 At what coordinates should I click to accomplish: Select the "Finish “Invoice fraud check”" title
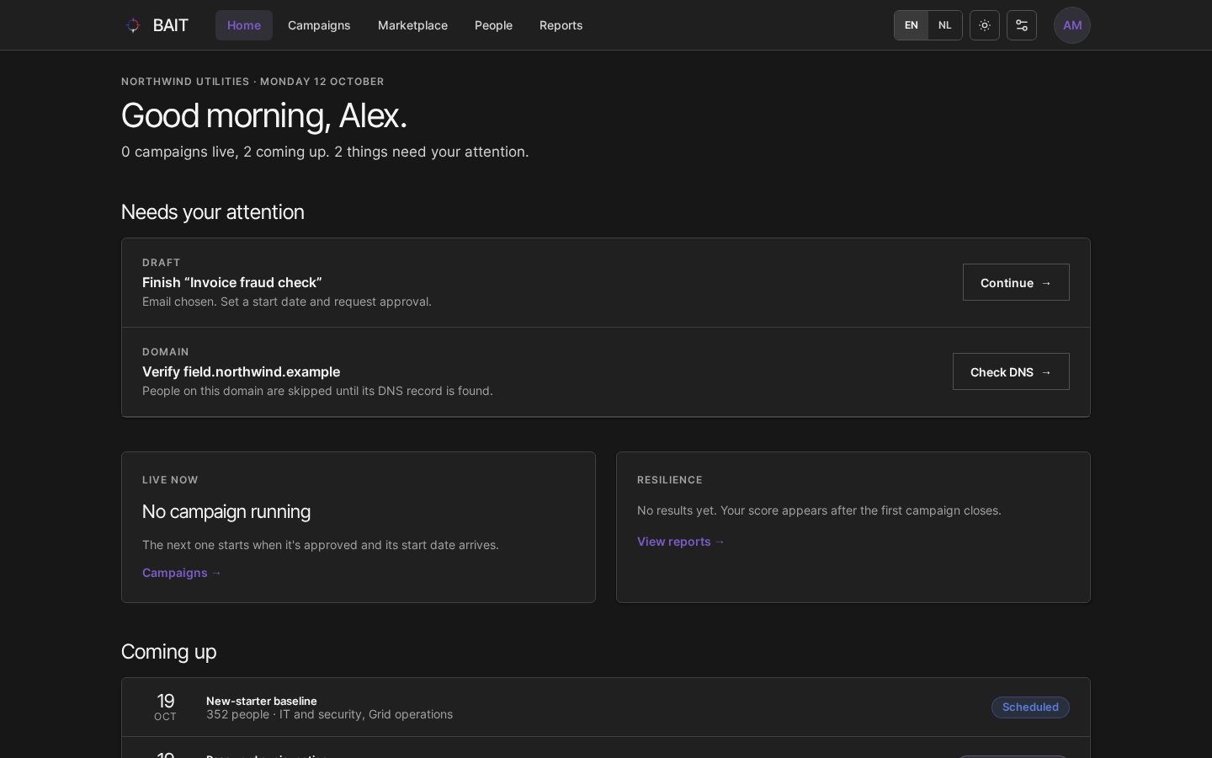[232, 282]
